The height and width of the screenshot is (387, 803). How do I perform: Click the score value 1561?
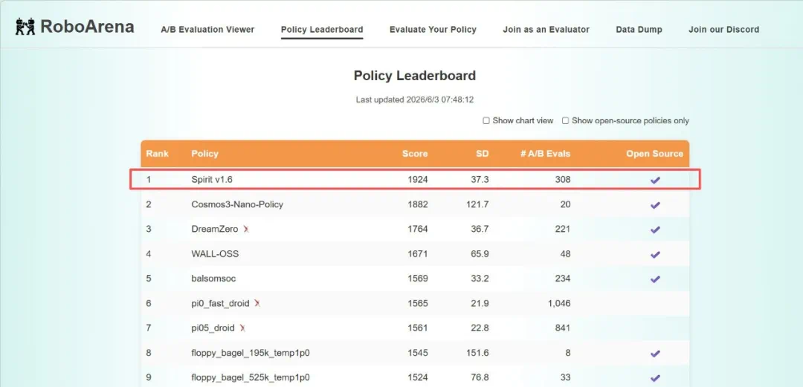pos(417,328)
